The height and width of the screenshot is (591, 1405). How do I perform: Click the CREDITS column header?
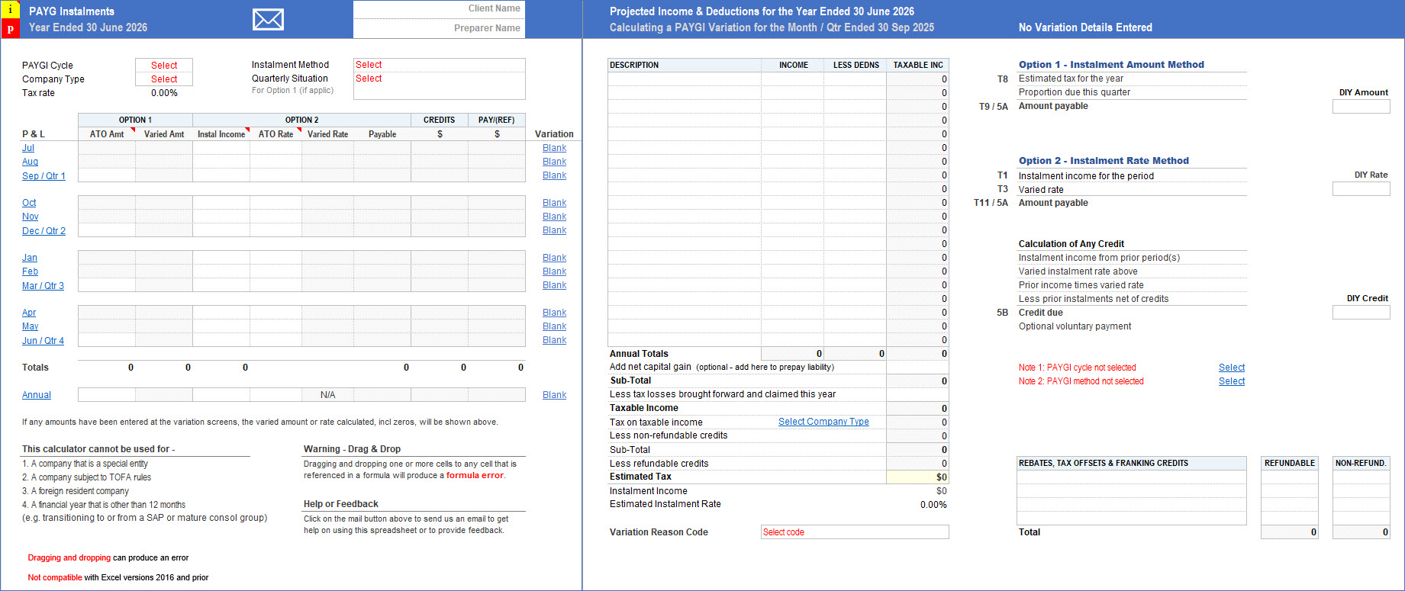coord(440,120)
